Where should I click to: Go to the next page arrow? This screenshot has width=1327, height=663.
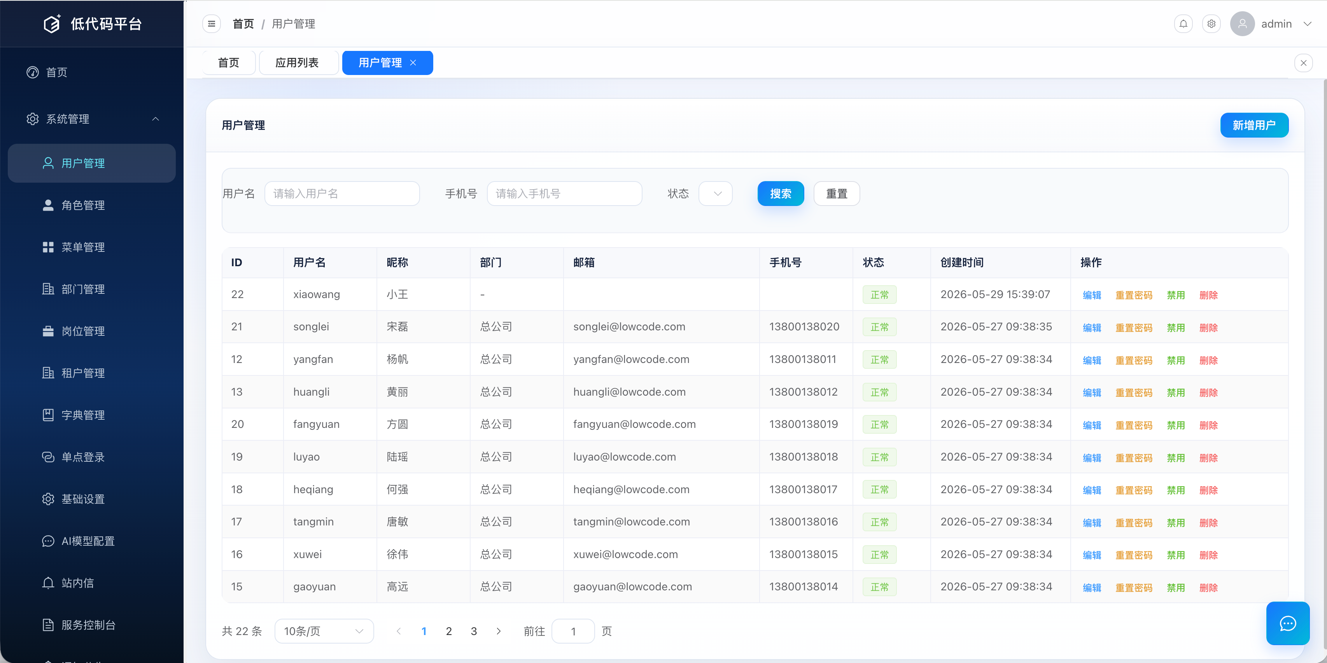499,631
